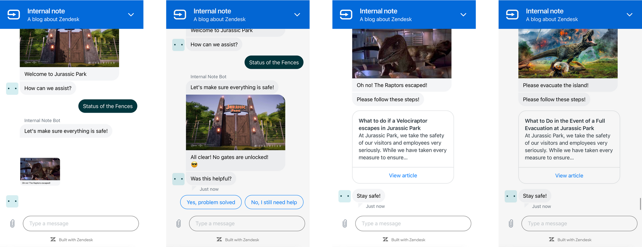The width and height of the screenshot is (642, 247).
Task: Open the T-Rex image above Please evacuate the island!
Action: (x=568, y=53)
